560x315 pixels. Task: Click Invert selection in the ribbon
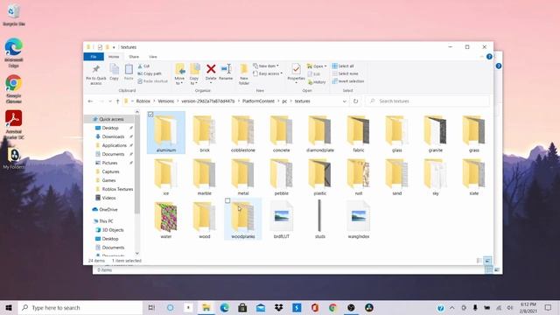pos(348,81)
